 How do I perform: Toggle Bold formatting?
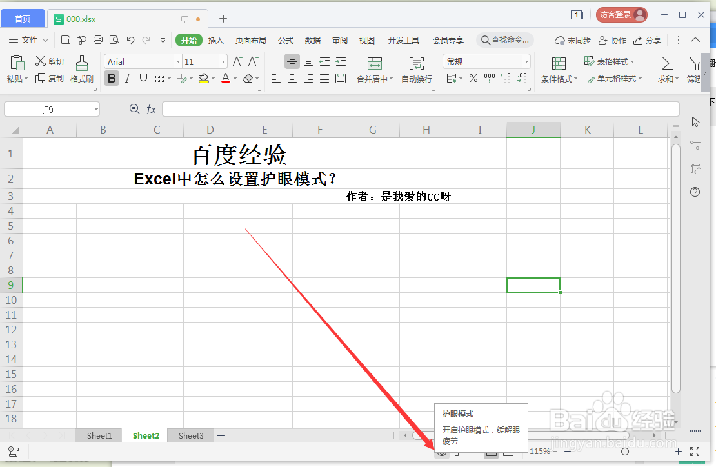point(112,79)
